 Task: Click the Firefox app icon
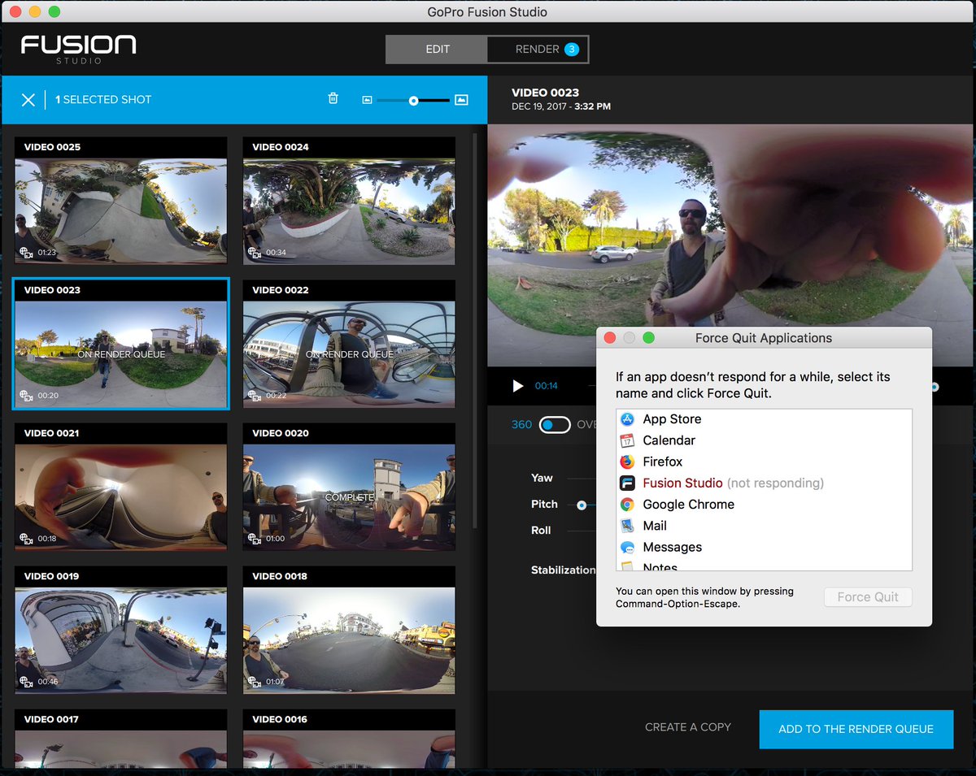(x=627, y=462)
